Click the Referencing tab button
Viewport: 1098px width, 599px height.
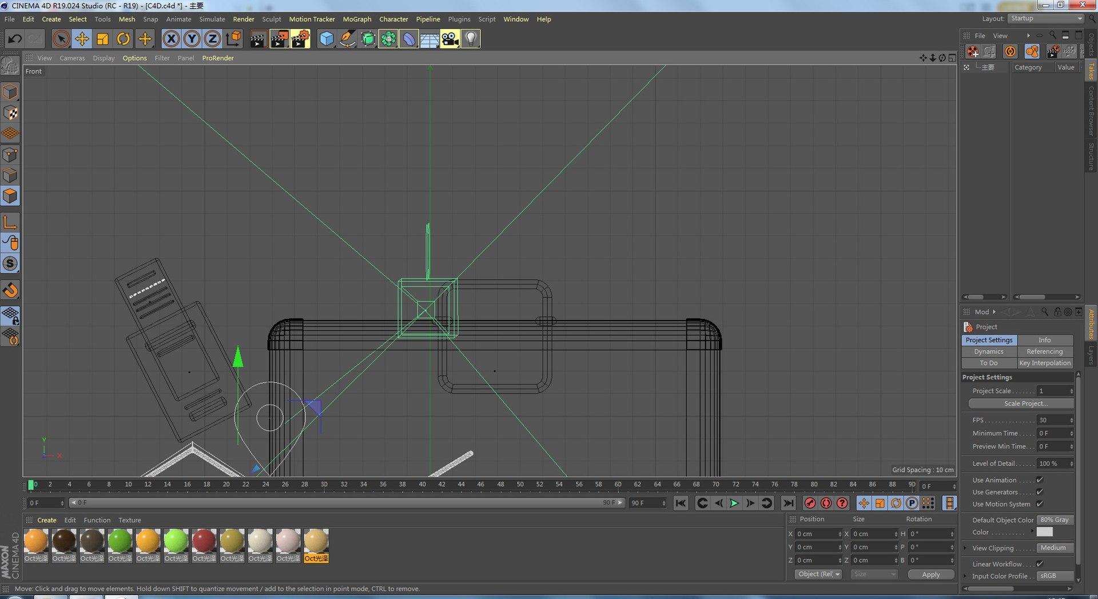point(1045,352)
